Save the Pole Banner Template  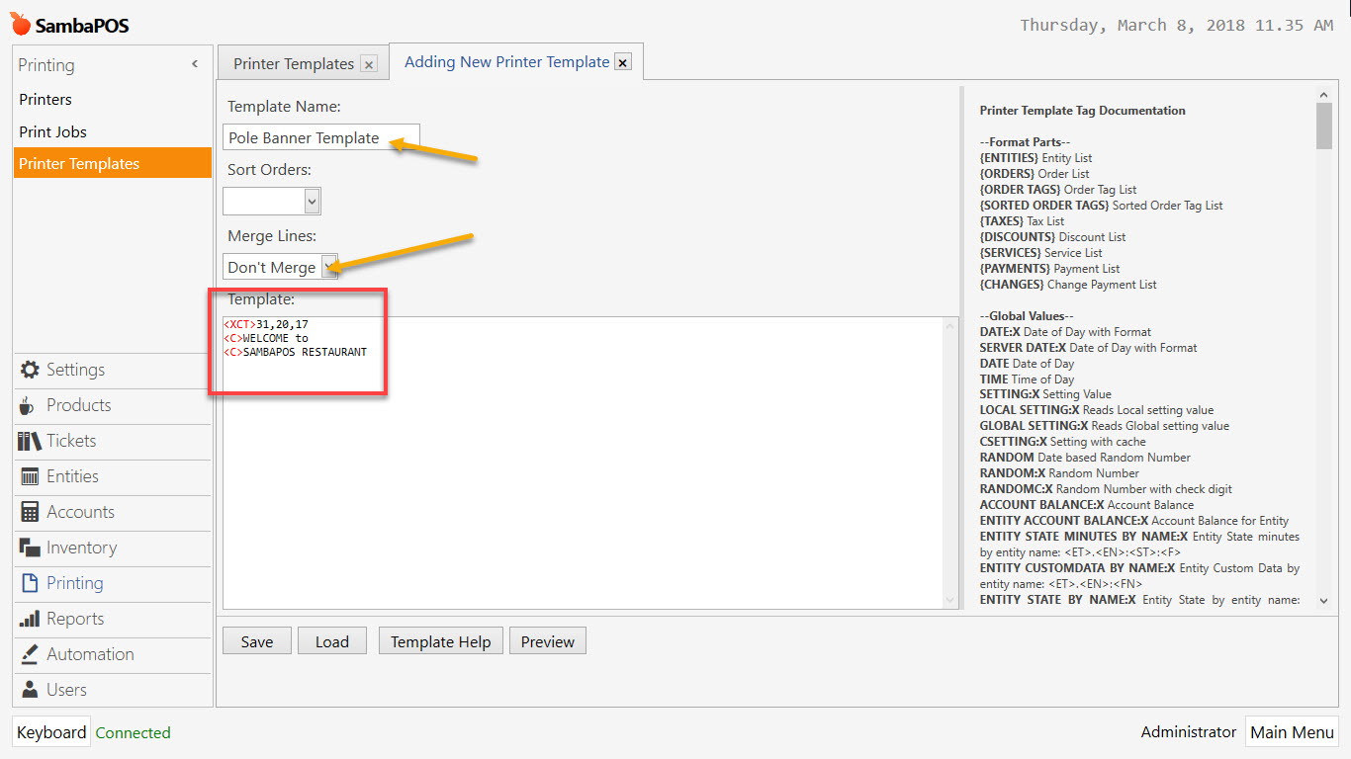point(256,640)
